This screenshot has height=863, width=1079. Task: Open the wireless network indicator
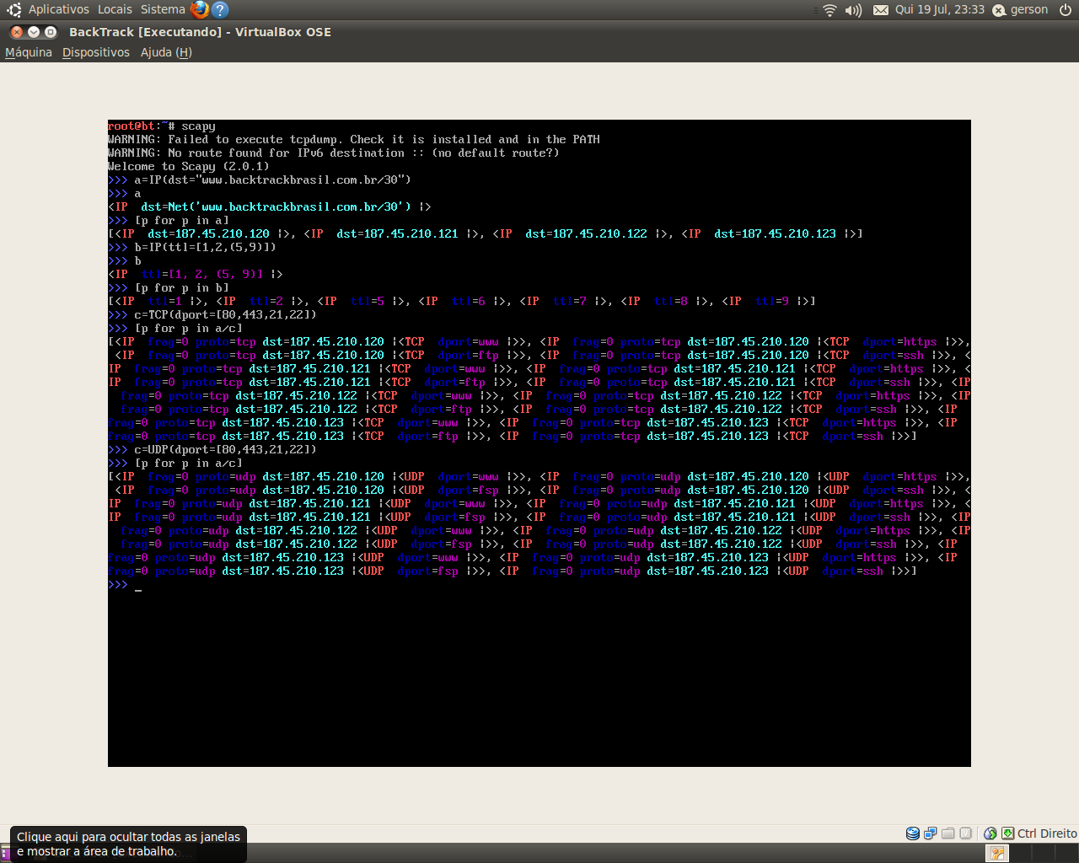tap(829, 10)
